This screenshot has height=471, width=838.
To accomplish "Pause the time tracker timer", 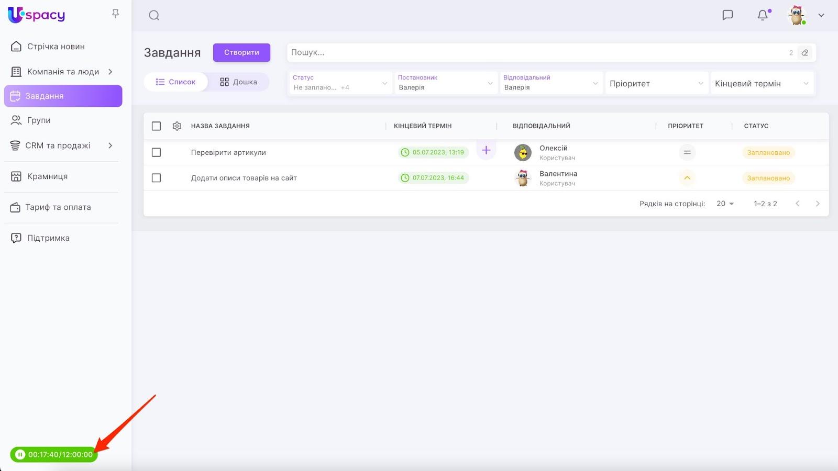I will 20,454.
